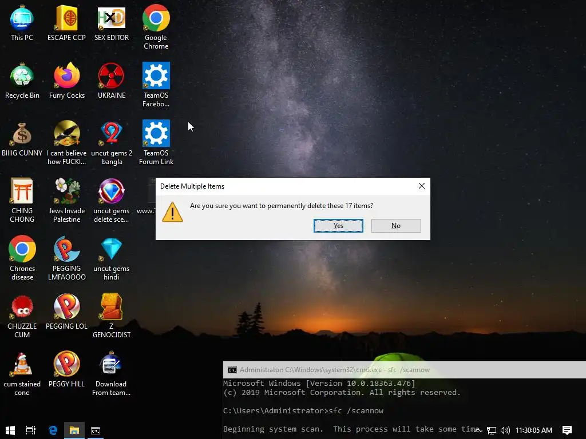This screenshot has height=439, width=586.
Task: Show hidden system tray icons
Action: pyautogui.click(x=478, y=430)
